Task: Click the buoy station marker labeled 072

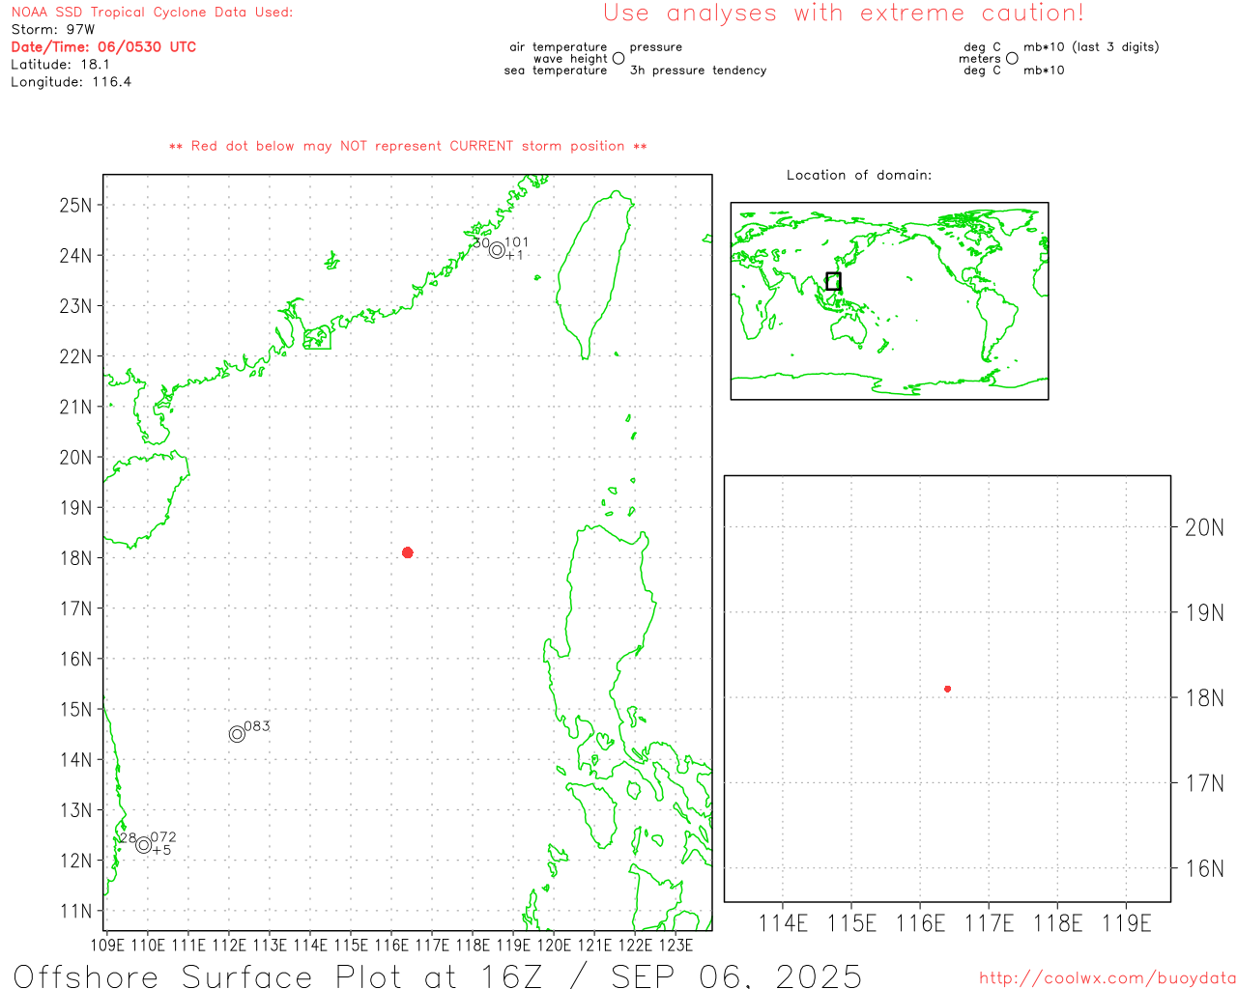Action: [144, 845]
